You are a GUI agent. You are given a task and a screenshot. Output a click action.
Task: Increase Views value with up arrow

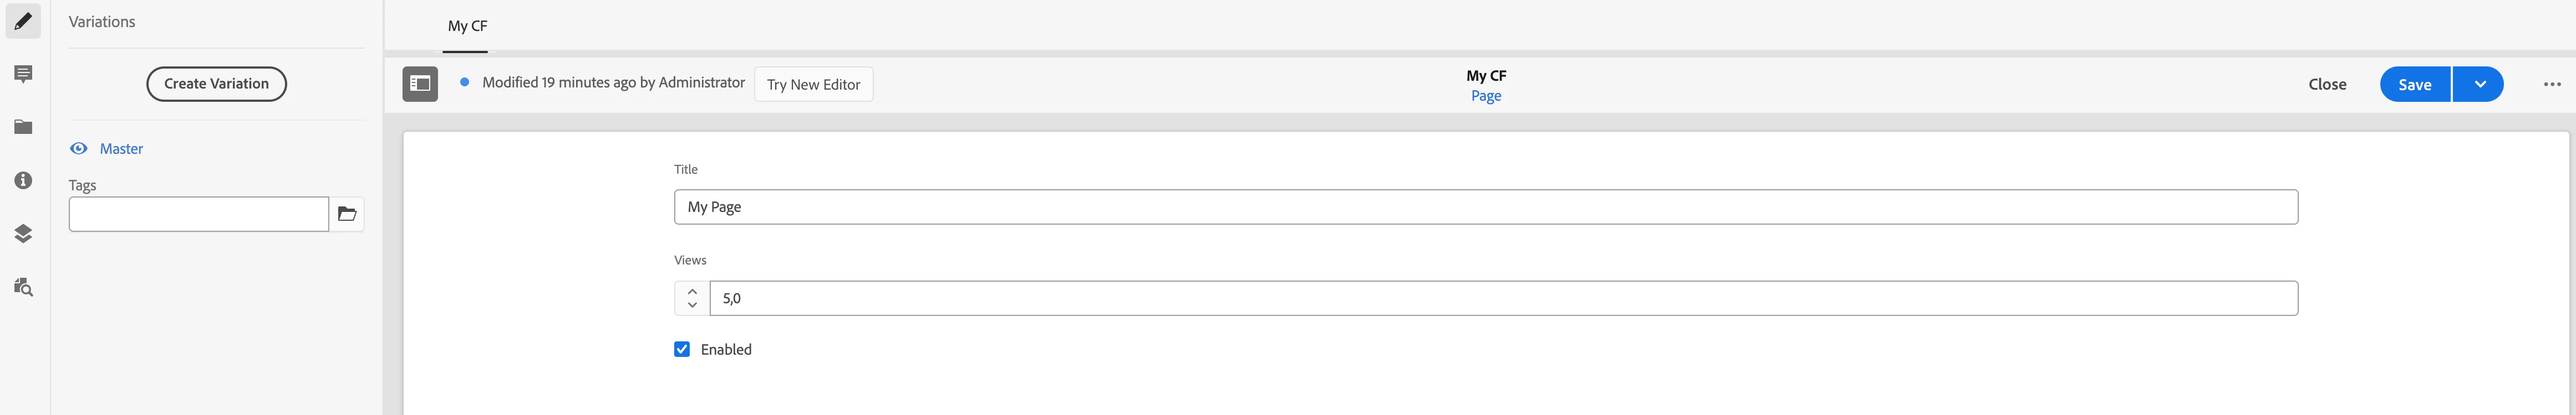(x=692, y=291)
